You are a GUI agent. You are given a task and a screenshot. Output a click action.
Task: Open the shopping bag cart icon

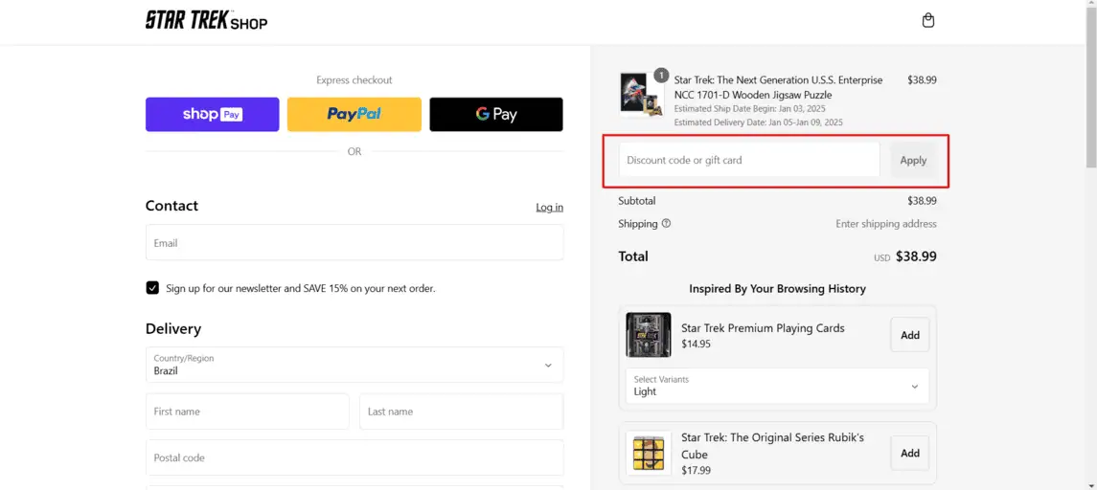[927, 20]
